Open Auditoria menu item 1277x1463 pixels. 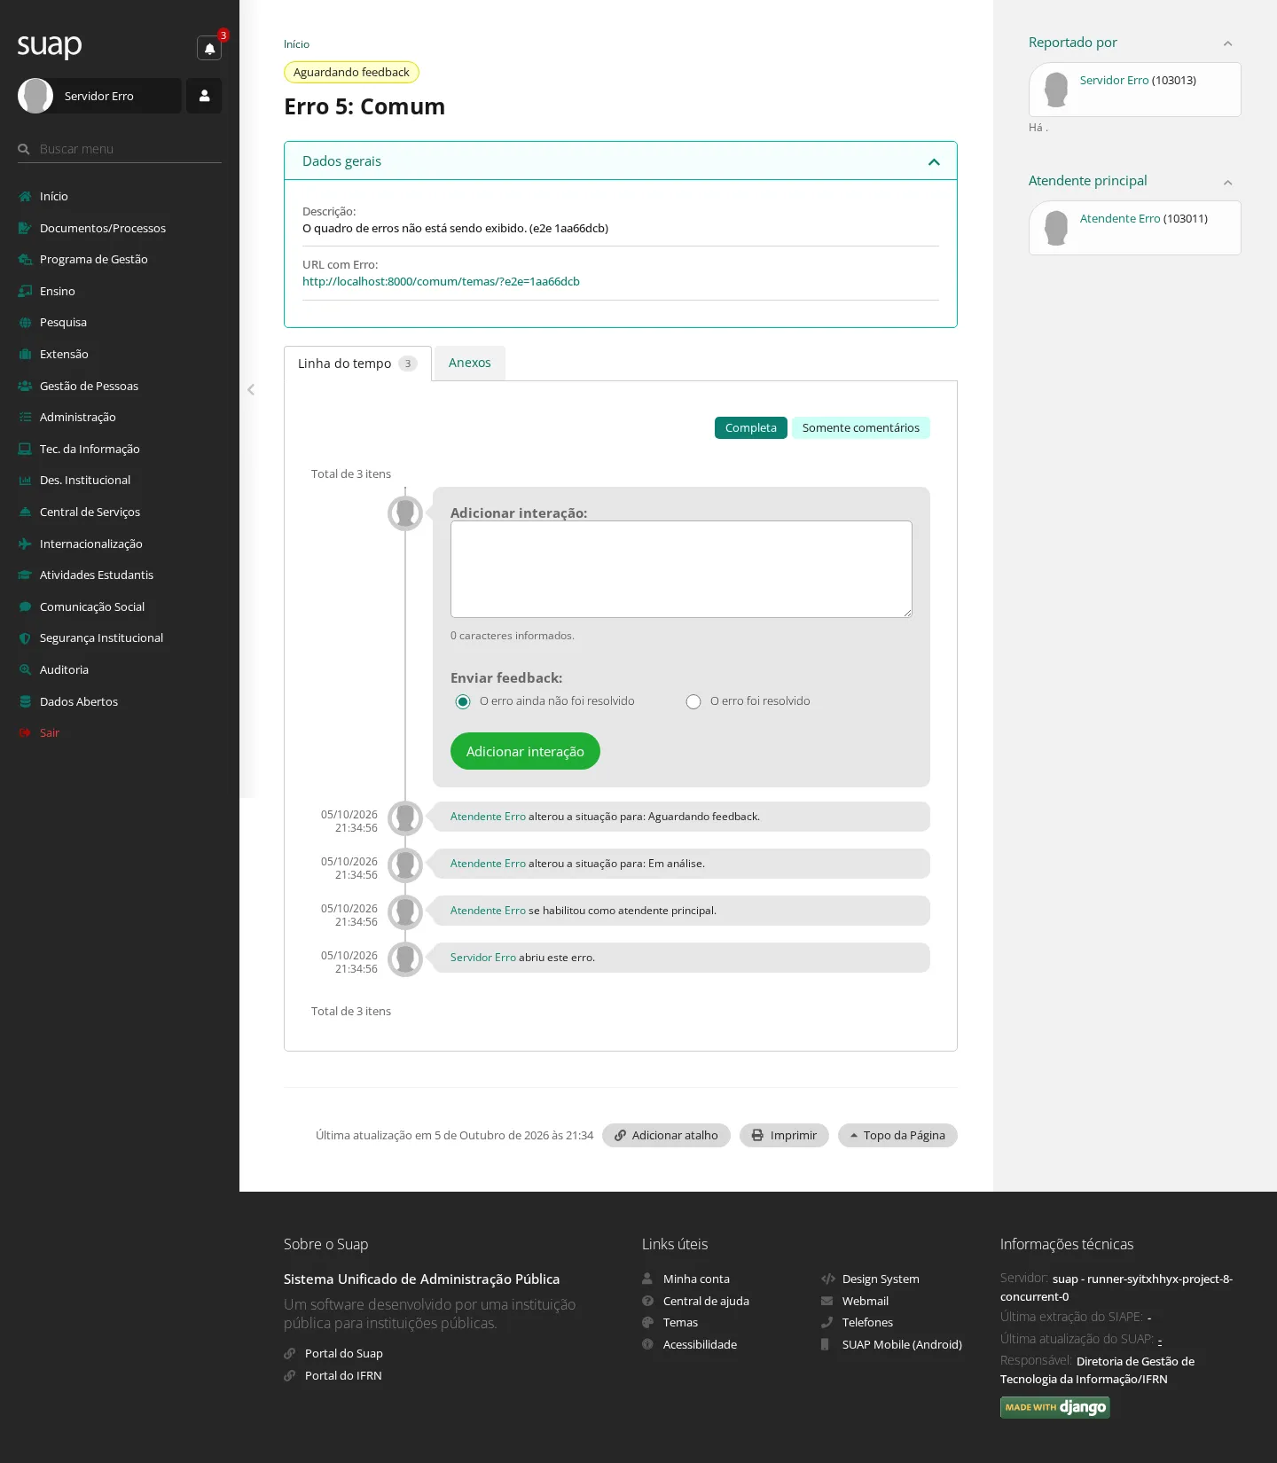(65, 670)
